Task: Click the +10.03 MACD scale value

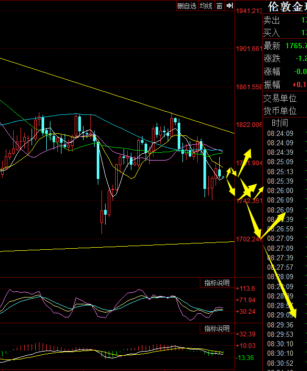Action: click(246, 346)
